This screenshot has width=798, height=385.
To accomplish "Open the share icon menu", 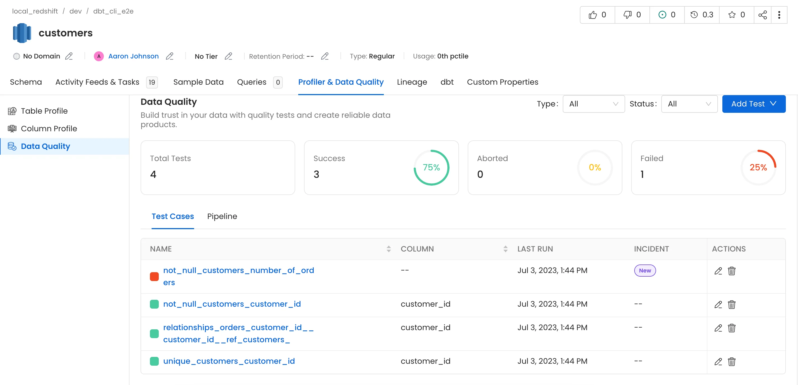I will tap(762, 15).
